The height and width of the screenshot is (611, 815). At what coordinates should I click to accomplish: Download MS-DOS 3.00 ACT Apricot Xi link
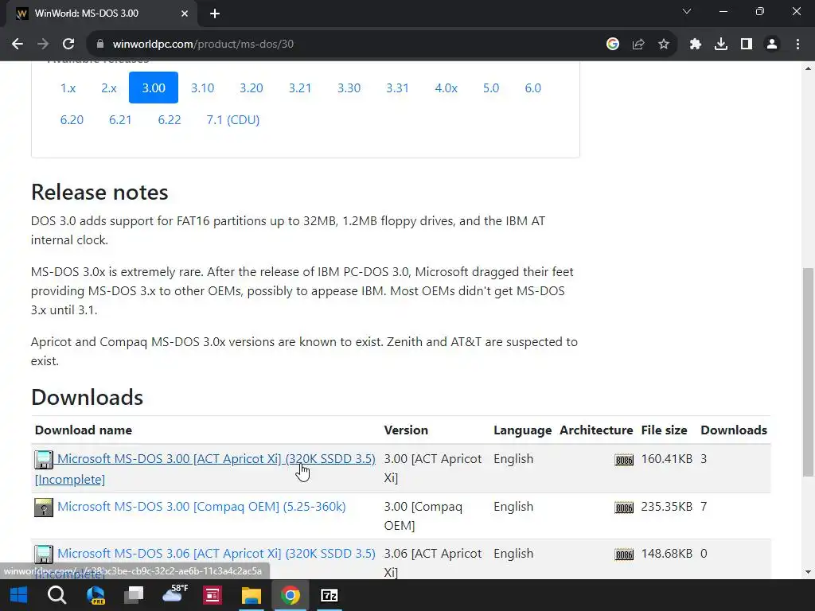tap(216, 459)
